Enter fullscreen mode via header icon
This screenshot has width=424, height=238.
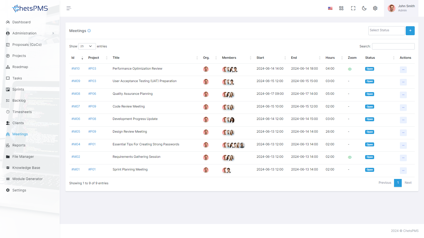(353, 8)
